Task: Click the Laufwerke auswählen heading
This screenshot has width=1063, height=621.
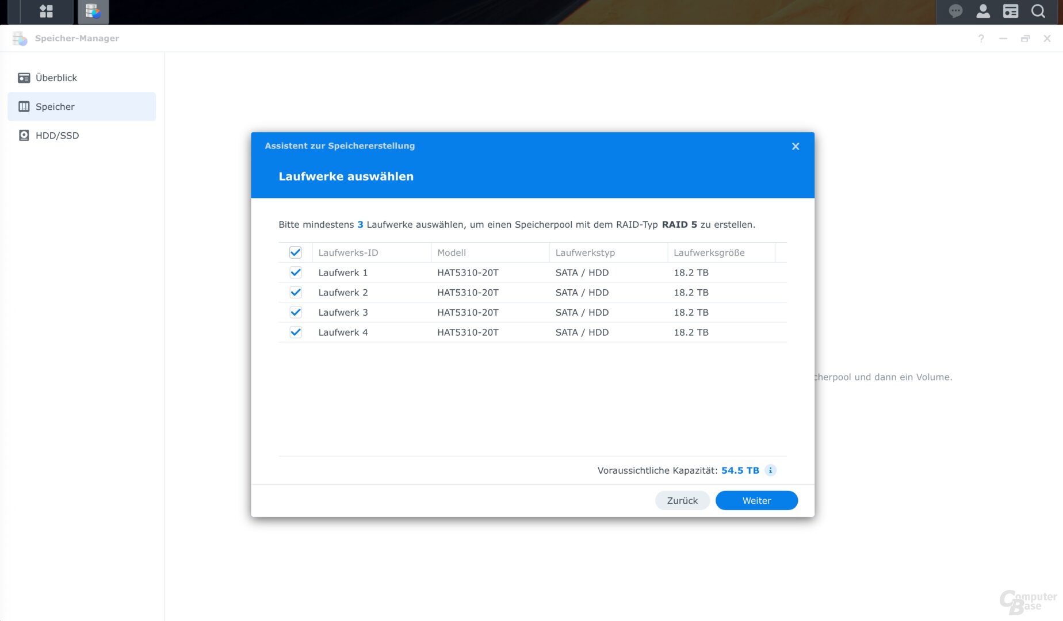Action: (346, 177)
